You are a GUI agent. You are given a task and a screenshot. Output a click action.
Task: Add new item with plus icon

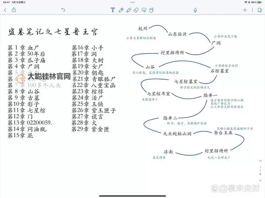tap(245, 10)
